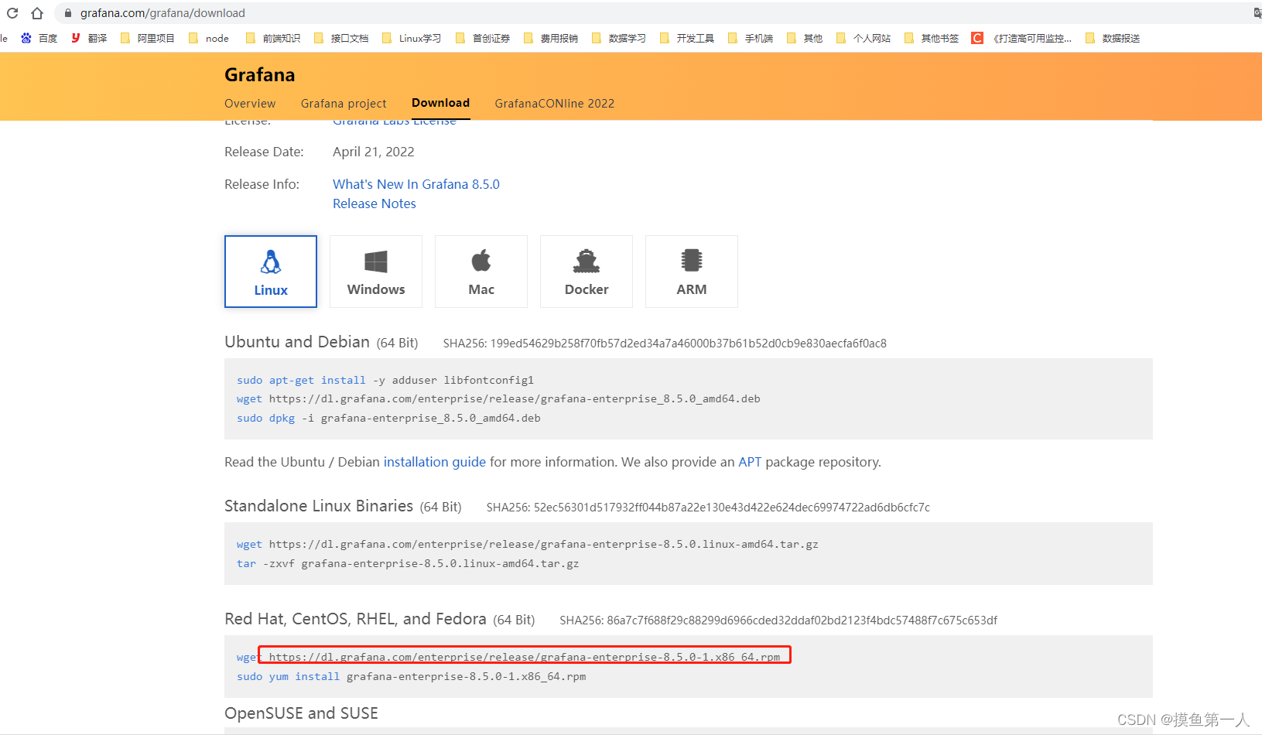The image size is (1262, 735).
Task: Open the 翻译 bookmark
Action: click(x=89, y=38)
